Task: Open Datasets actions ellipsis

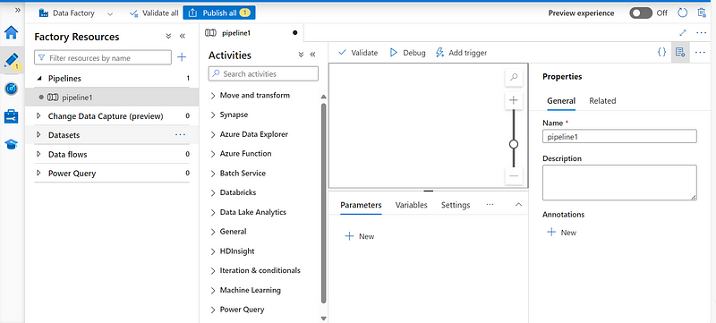Action: point(181,135)
